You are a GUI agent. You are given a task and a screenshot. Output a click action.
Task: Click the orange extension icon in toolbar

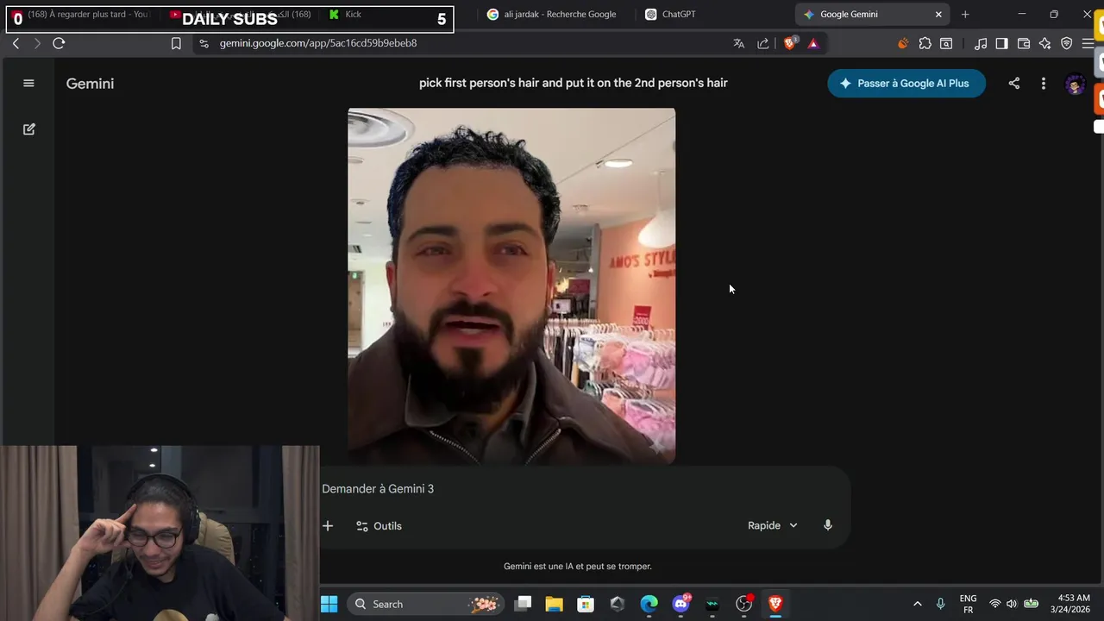903,43
